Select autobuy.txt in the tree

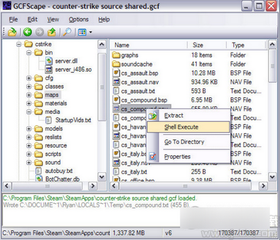click(x=59, y=171)
